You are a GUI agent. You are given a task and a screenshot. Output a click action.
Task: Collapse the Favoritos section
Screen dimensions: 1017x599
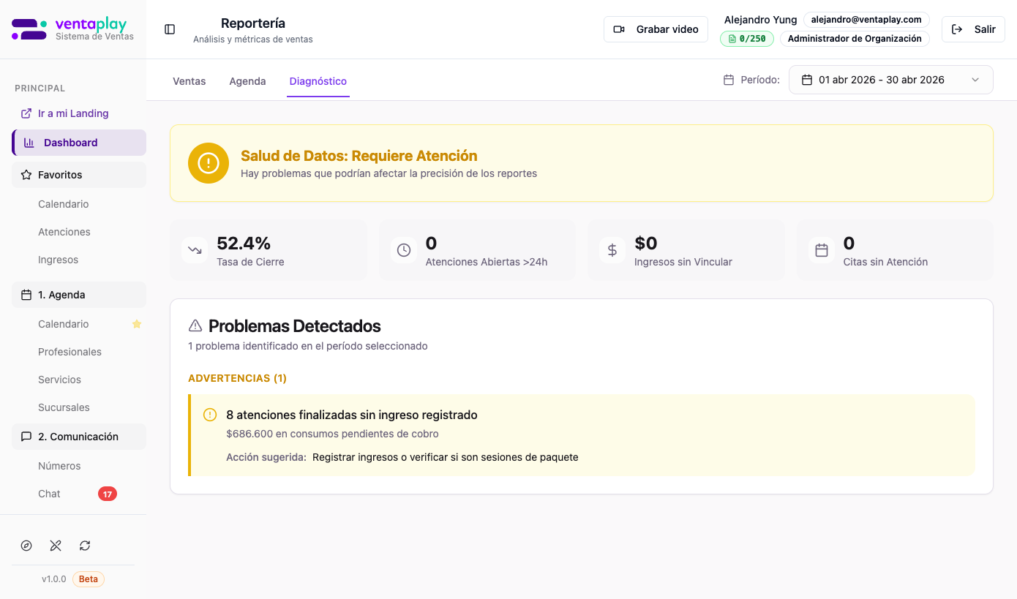pyautogui.click(x=79, y=175)
